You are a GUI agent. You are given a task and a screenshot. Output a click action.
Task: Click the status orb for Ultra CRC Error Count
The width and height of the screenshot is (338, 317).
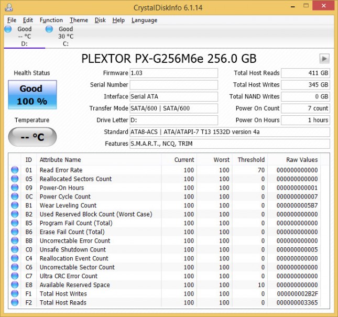(x=15, y=276)
